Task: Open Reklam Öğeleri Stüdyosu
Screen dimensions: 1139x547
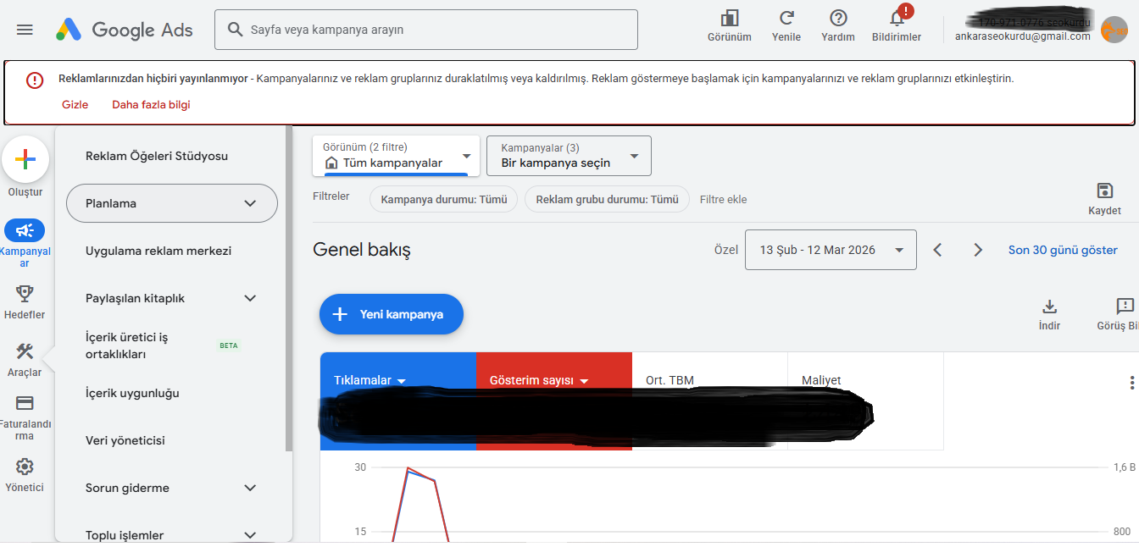Action: [x=155, y=156]
